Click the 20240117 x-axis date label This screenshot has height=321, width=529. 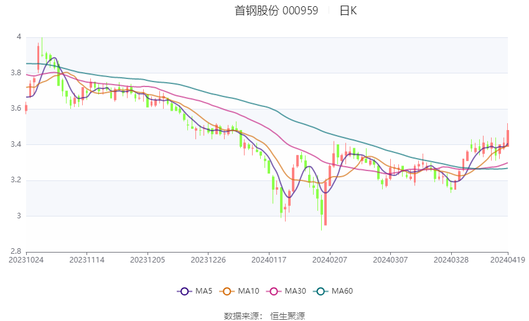[x=269, y=260]
